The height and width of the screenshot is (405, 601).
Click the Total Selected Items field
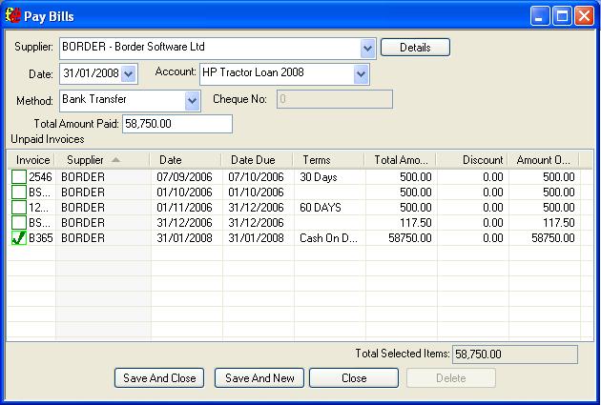click(x=515, y=354)
